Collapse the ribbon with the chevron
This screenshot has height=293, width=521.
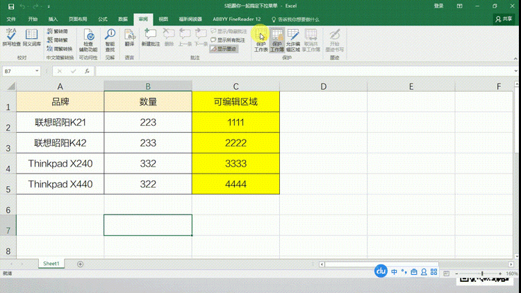pyautogui.click(x=515, y=58)
